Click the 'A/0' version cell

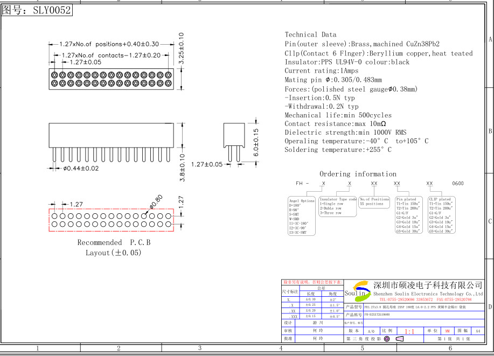click(371, 331)
